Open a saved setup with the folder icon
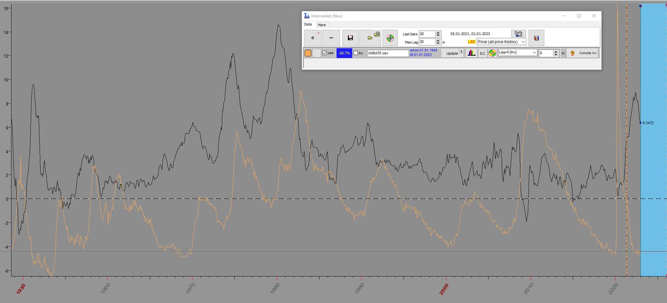The height and width of the screenshot is (303, 667). click(370, 38)
